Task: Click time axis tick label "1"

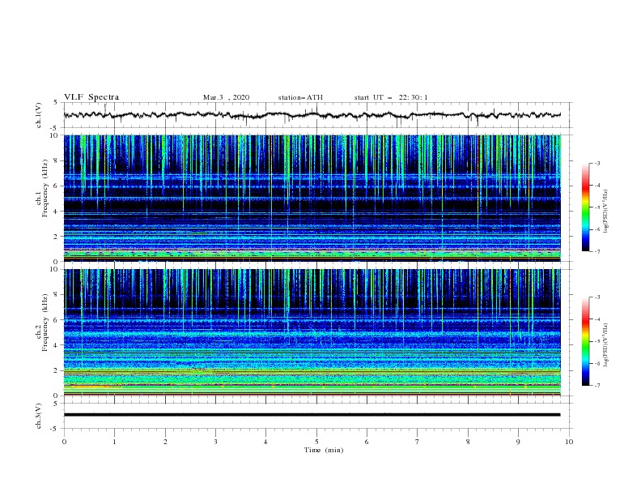Action: (x=115, y=442)
